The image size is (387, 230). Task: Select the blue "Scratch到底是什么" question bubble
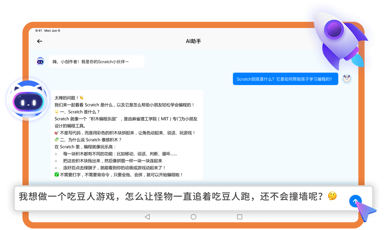(x=285, y=79)
